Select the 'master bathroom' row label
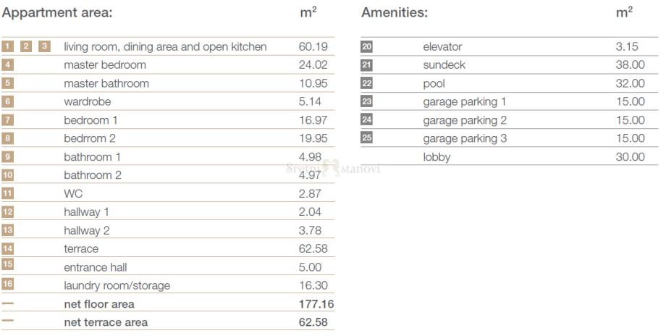666x336 pixels. (106, 83)
